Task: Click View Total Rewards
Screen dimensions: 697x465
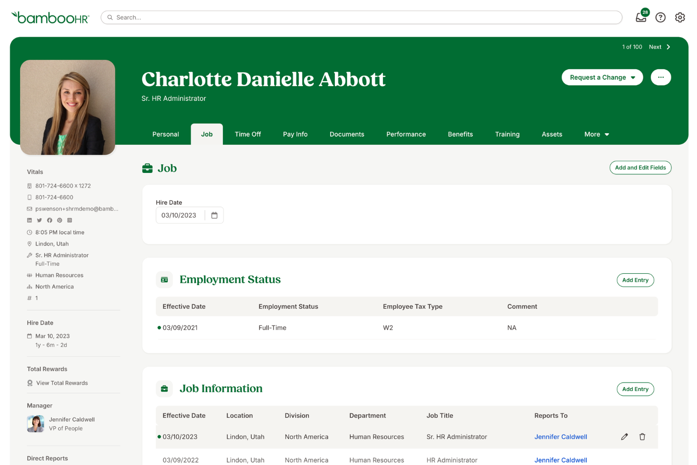Action: tap(62, 383)
